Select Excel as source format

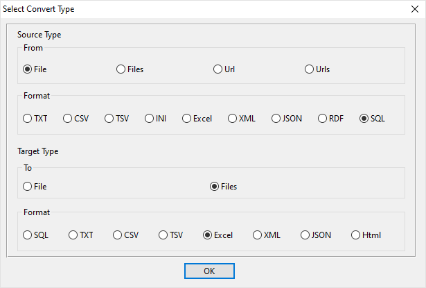[x=187, y=119]
